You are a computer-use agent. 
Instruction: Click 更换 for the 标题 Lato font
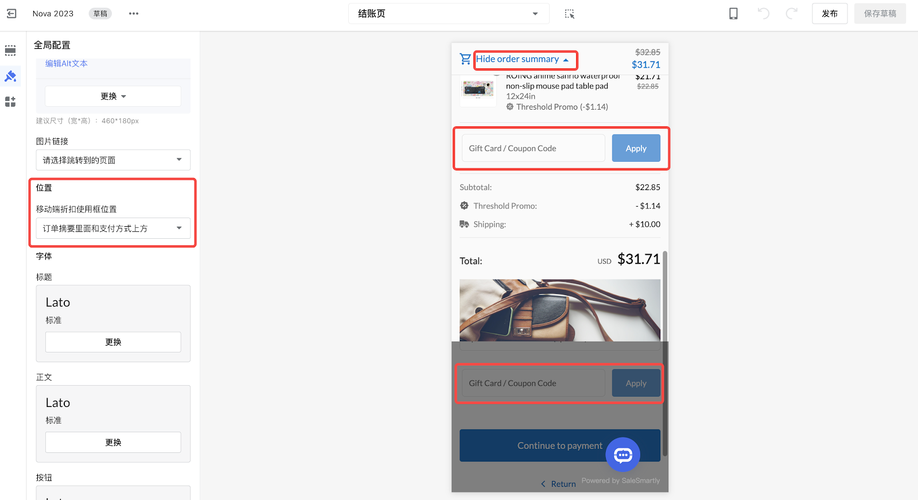tap(113, 342)
